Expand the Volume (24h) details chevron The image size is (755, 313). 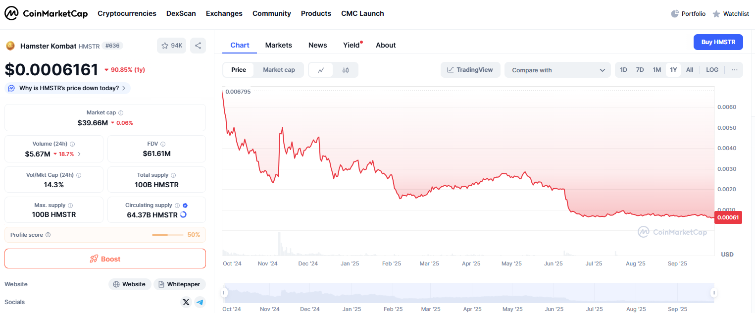coord(79,154)
